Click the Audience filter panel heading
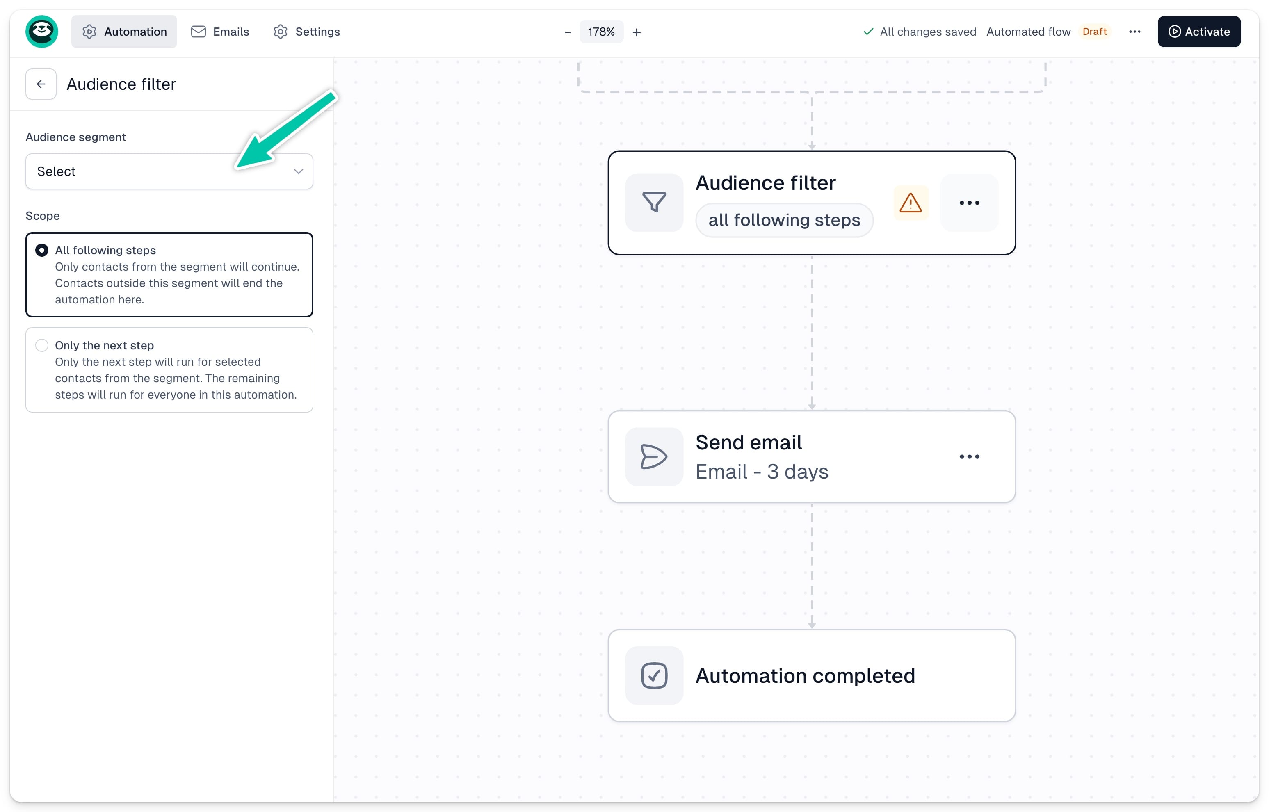This screenshot has width=1269, height=812. pyautogui.click(x=121, y=84)
